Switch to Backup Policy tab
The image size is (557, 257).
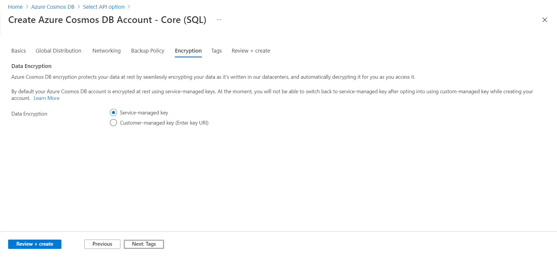tap(148, 51)
